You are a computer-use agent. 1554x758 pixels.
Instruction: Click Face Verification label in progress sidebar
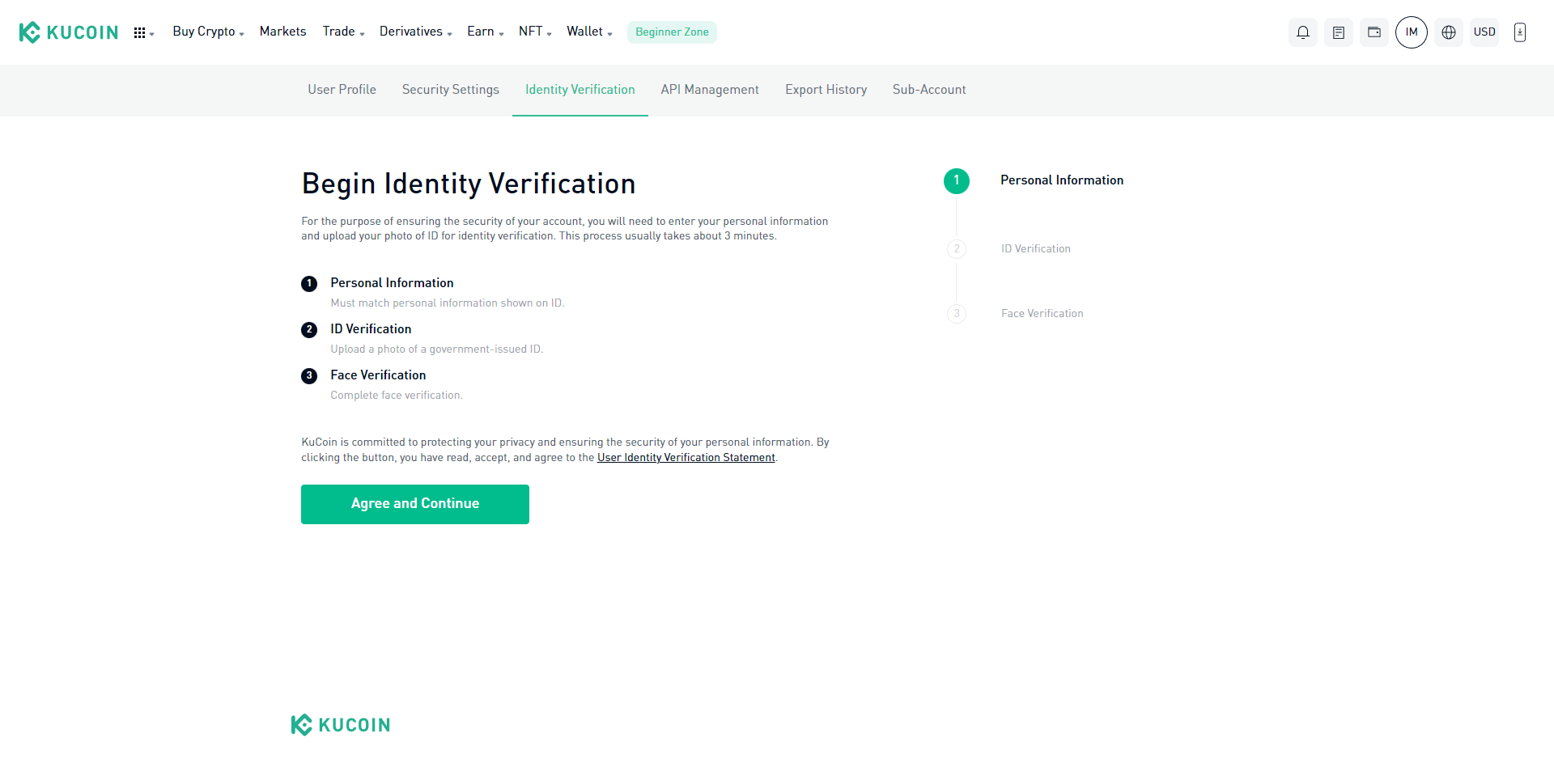1042,314
